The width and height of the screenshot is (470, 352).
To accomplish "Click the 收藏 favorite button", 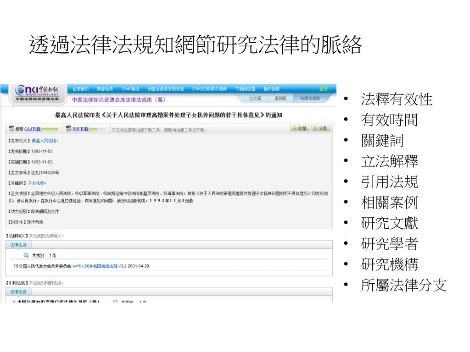I will 300,128.
